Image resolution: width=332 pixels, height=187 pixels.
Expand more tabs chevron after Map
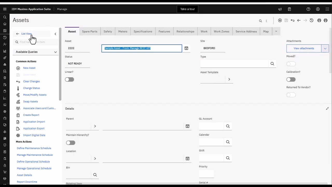pos(276,31)
